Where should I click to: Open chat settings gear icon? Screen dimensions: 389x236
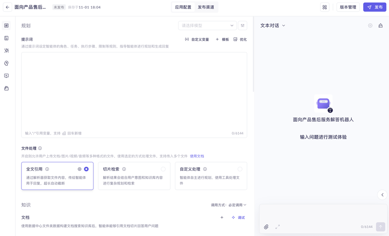(370, 26)
